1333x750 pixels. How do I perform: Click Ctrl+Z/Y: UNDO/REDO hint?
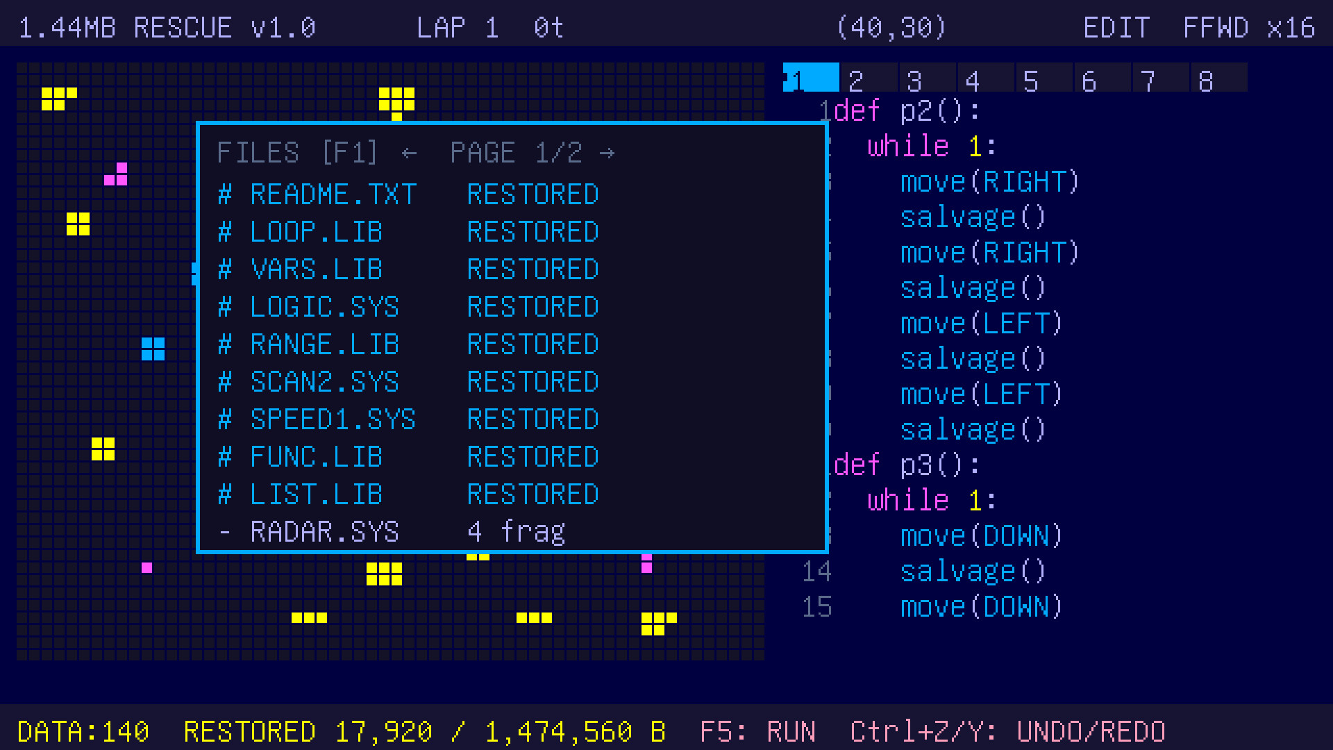tap(1008, 732)
